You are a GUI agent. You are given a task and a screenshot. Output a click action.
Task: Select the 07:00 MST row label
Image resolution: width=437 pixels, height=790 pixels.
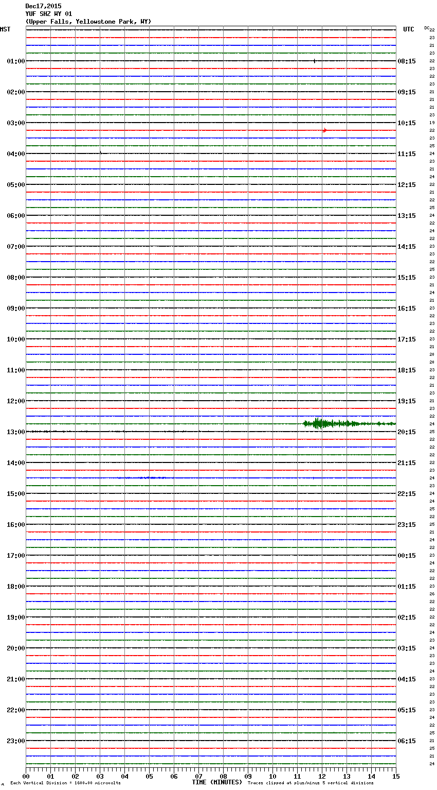pyautogui.click(x=15, y=247)
